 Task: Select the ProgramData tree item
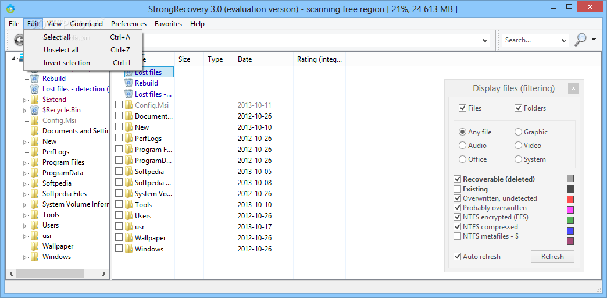pos(62,173)
